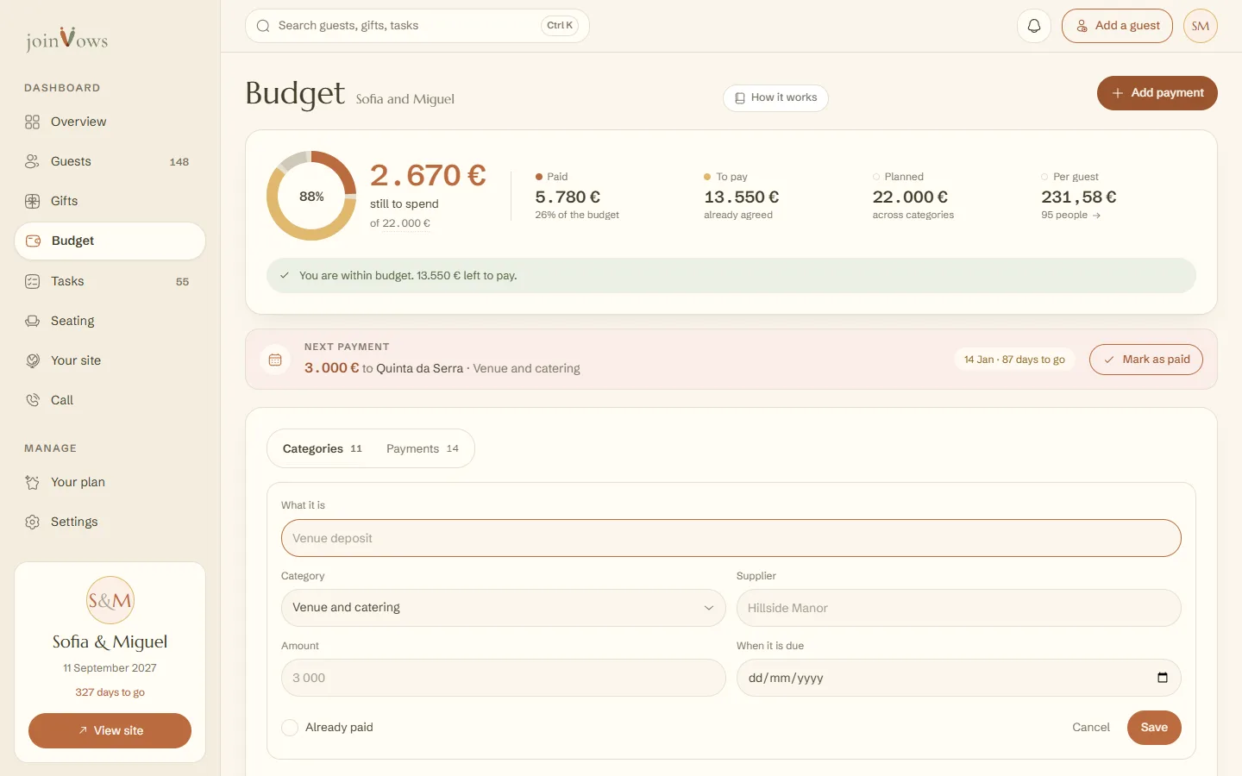Click the Save button
The width and height of the screenshot is (1242, 776).
[1154, 728]
